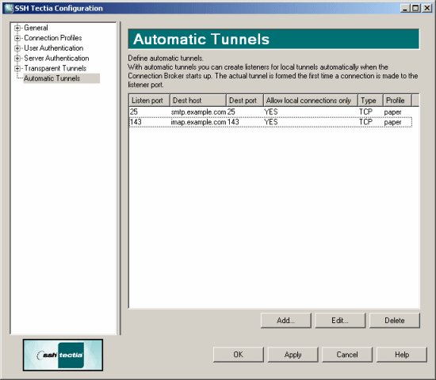The image size is (436, 380).
Task: Maximize the SSH Tectia Configuration window
Action: click(x=415, y=9)
